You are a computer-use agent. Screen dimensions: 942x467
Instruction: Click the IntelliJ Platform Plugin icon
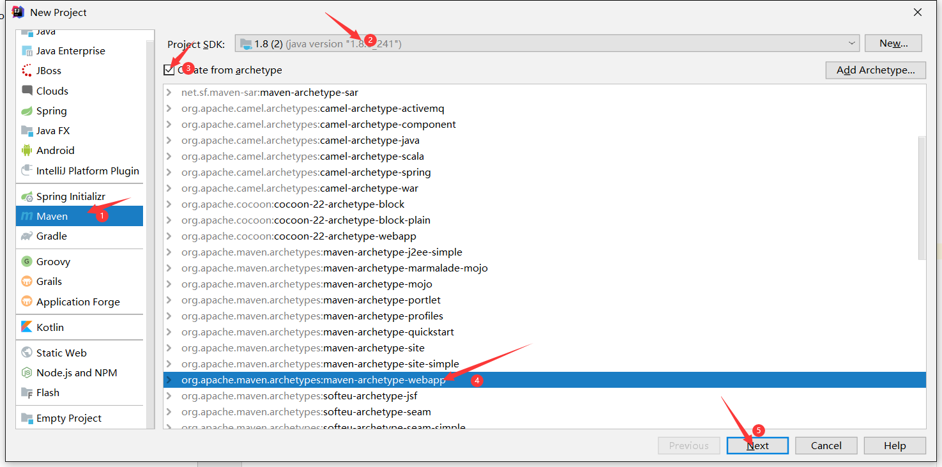pyautogui.click(x=27, y=171)
